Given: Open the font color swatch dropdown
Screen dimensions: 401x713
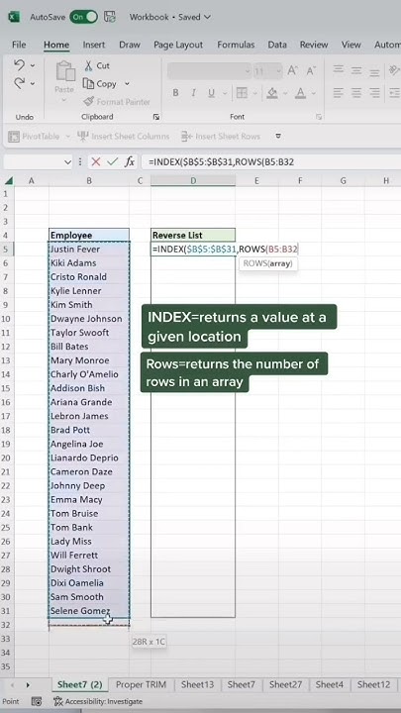Looking at the screenshot, I should tap(314, 93).
